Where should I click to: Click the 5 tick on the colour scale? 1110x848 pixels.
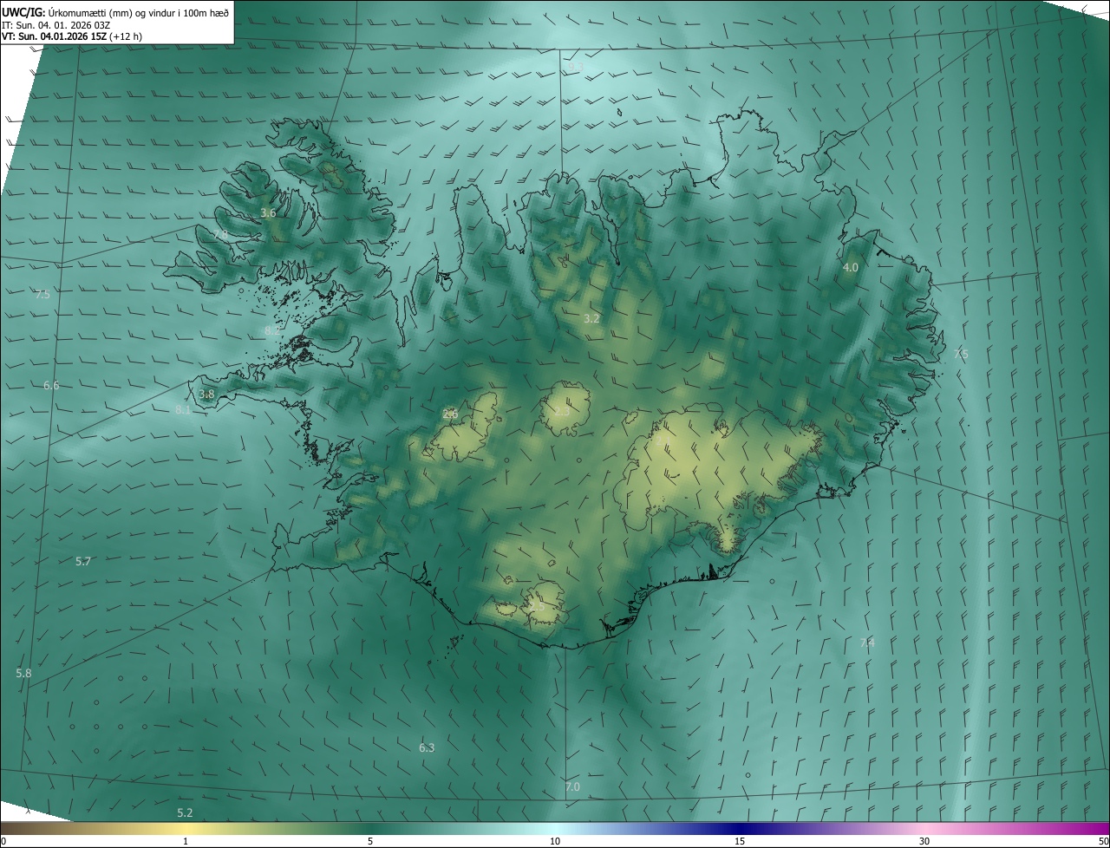point(370,841)
